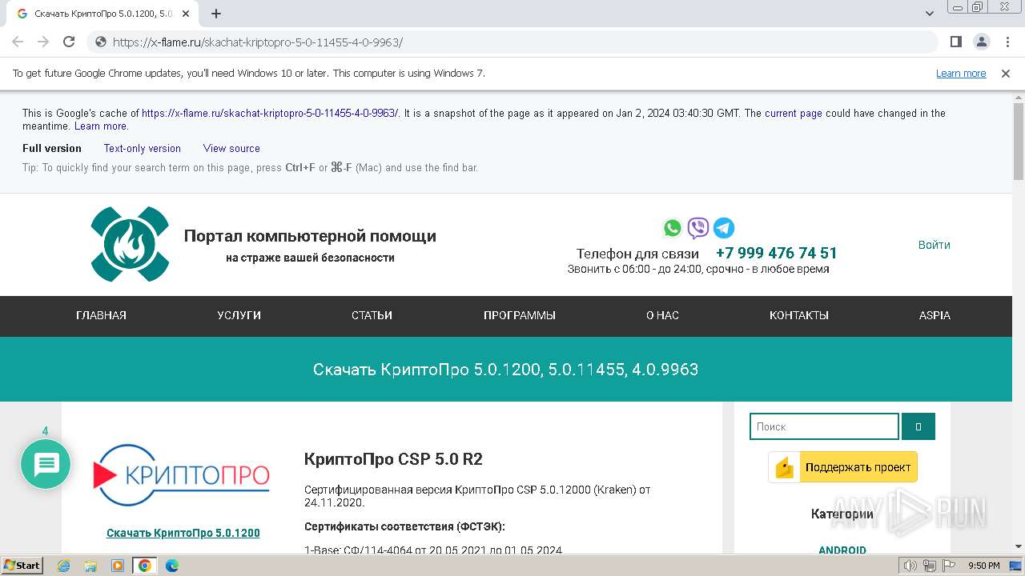This screenshot has height=576, width=1025.
Task: Click the Портал компьютерной помощи title
Action: pos(310,236)
